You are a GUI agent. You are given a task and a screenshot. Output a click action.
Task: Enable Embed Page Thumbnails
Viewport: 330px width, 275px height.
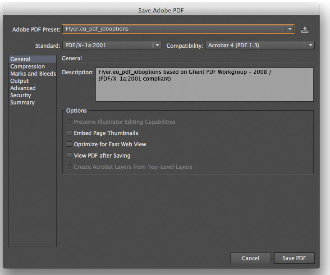coord(69,133)
